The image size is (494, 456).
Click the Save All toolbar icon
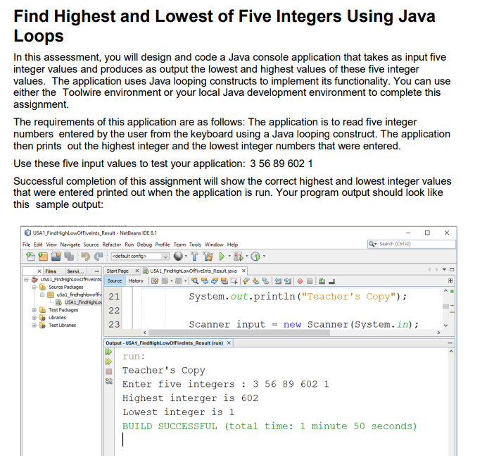(69, 257)
